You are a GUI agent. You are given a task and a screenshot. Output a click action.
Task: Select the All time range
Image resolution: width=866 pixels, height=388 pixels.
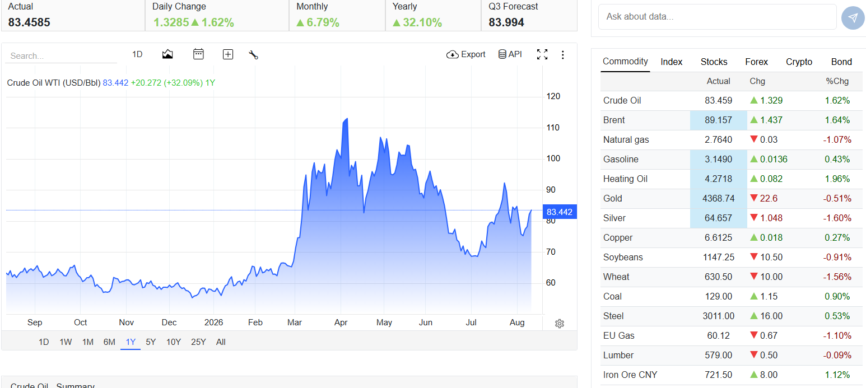click(x=221, y=342)
